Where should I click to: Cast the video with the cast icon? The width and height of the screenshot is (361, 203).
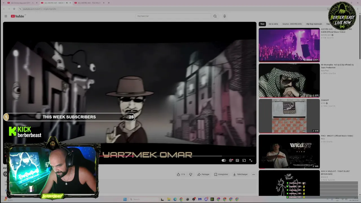244,160
